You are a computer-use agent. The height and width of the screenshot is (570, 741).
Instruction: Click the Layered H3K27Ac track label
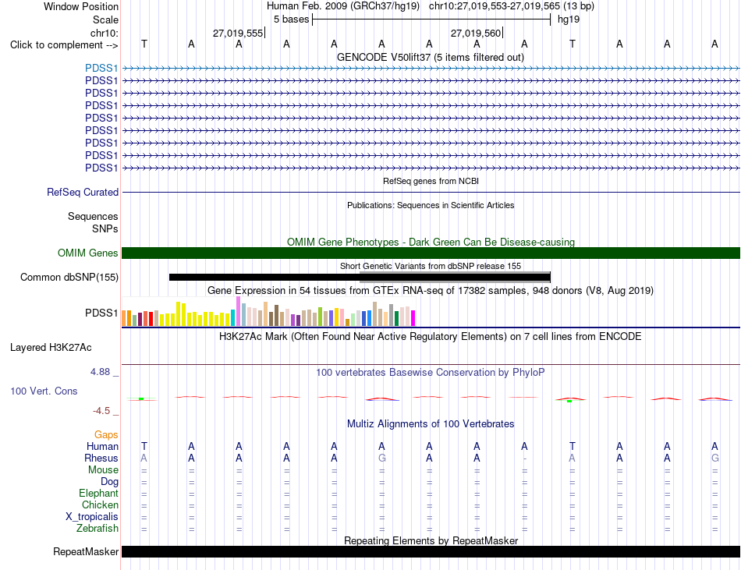[51, 348]
